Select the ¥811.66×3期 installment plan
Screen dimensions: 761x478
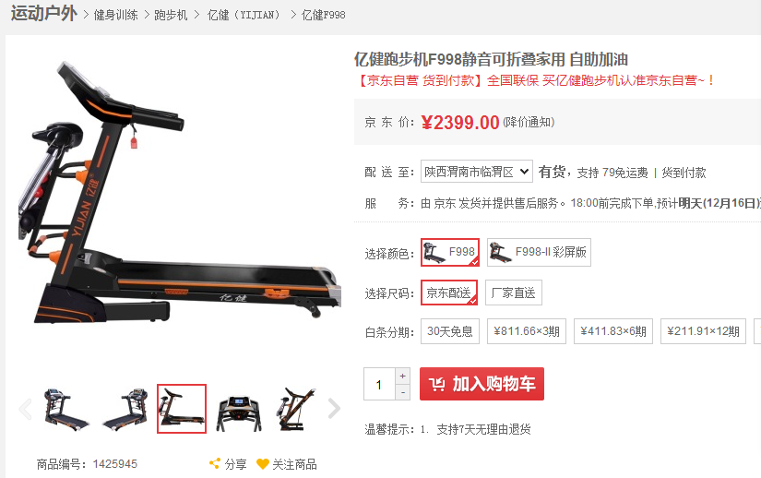coord(527,331)
